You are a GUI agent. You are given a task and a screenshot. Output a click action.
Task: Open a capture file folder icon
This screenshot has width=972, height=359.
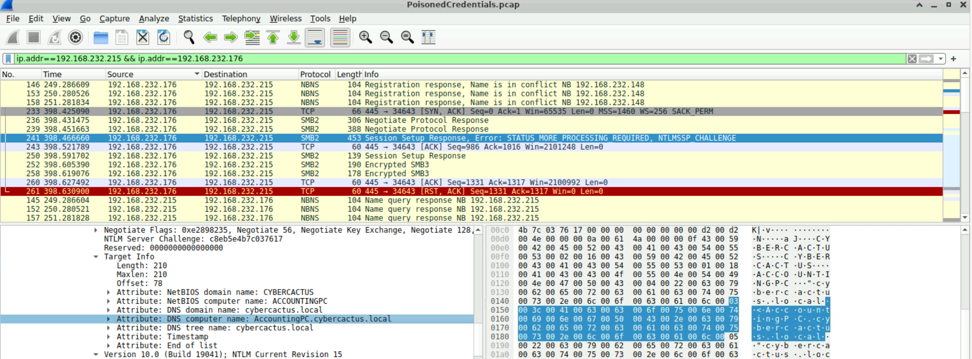pyautogui.click(x=101, y=37)
